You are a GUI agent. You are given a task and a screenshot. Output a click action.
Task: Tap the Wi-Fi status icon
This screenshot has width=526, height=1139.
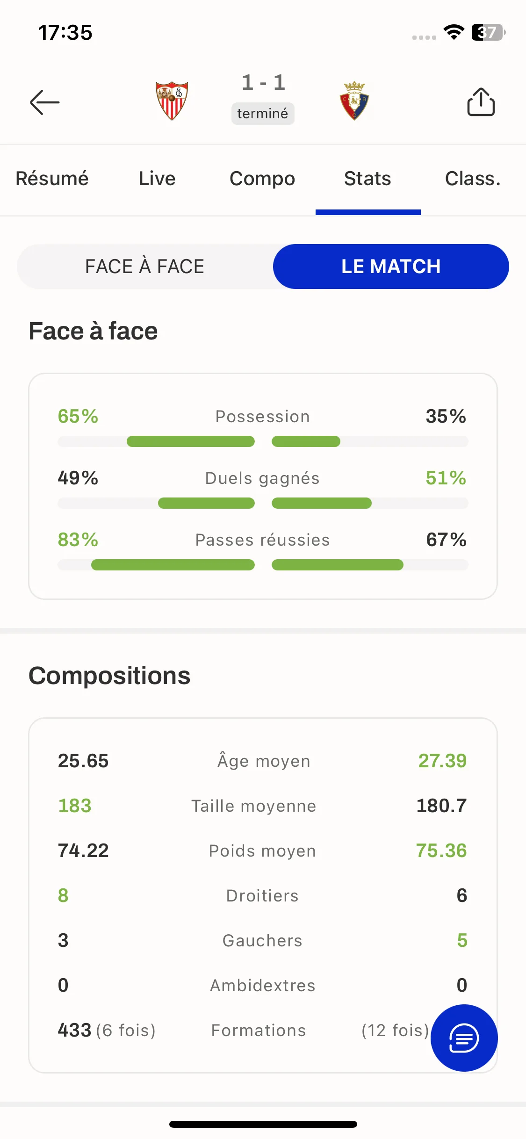454,32
